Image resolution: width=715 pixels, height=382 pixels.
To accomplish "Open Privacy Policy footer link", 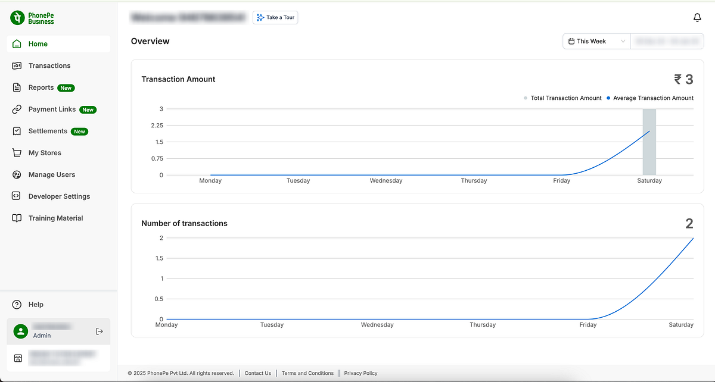I will pyautogui.click(x=361, y=373).
